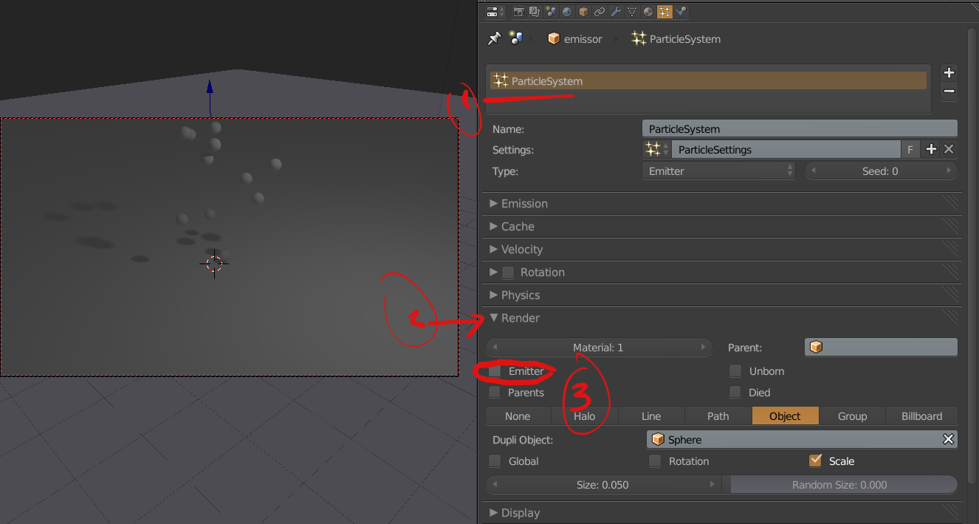Open the World properties globe tab
The height and width of the screenshot is (524, 979).
567,12
